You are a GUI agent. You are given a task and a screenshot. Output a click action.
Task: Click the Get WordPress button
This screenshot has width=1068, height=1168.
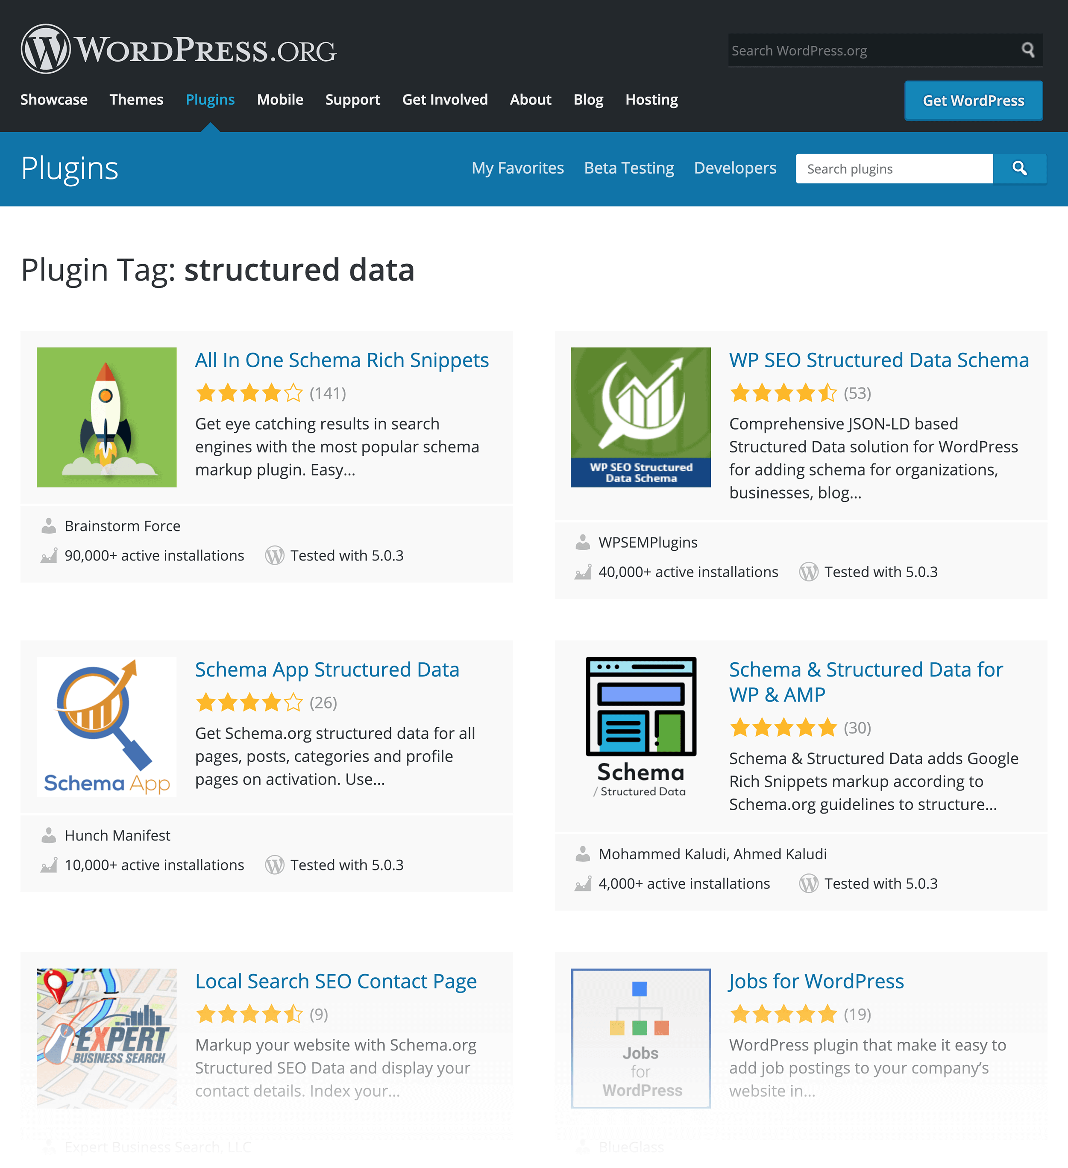(973, 101)
